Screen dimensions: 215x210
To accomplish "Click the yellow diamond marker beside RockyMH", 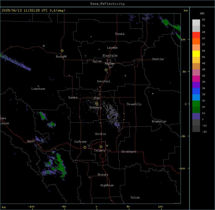I will pos(62,51).
